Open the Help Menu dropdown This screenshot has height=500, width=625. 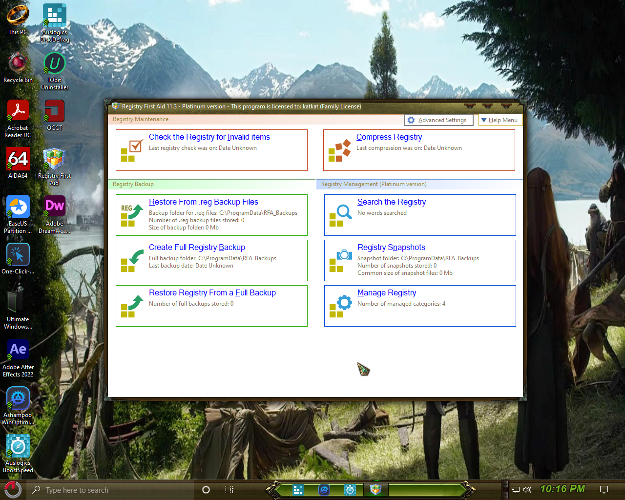coord(499,120)
